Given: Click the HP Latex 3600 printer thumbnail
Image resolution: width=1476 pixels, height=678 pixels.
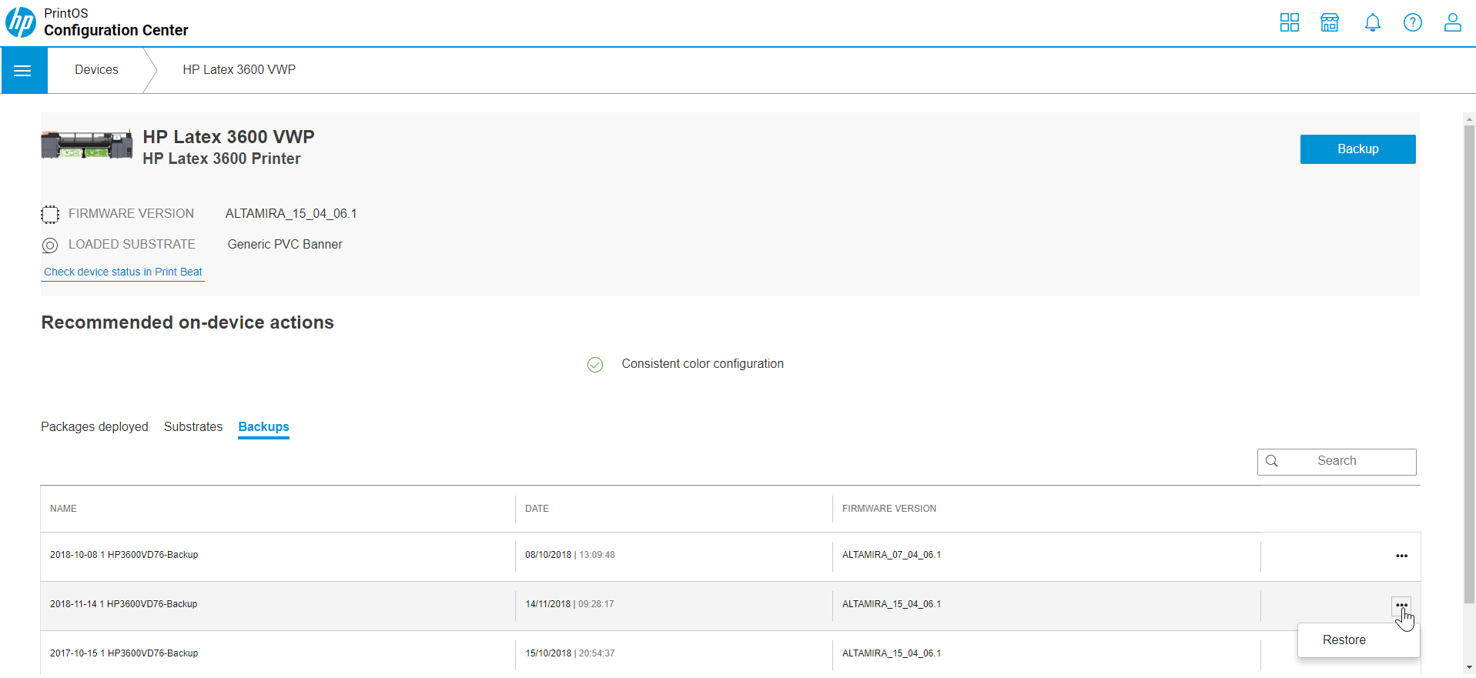Looking at the screenshot, I should (87, 144).
